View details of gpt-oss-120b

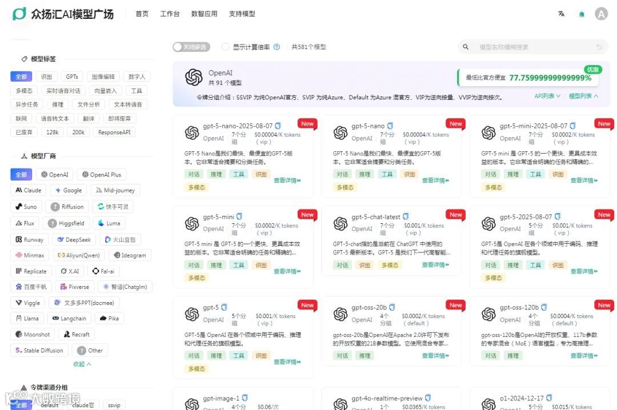click(x=584, y=356)
